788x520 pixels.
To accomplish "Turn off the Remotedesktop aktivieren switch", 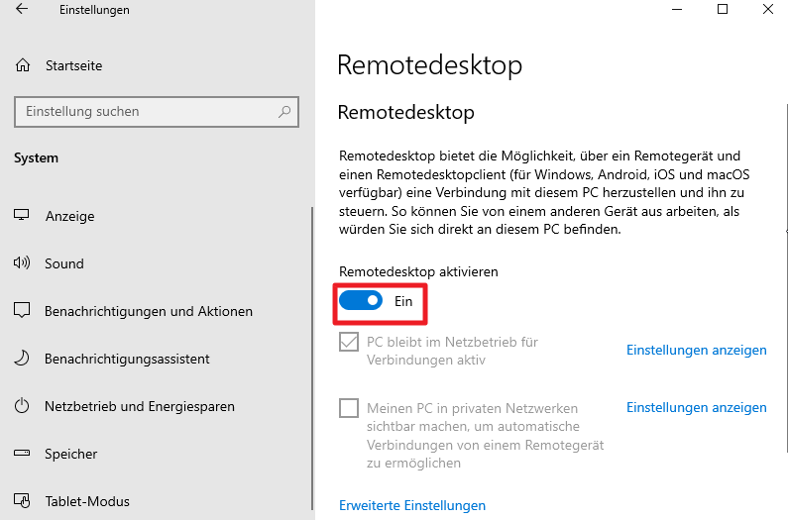I will [x=361, y=301].
